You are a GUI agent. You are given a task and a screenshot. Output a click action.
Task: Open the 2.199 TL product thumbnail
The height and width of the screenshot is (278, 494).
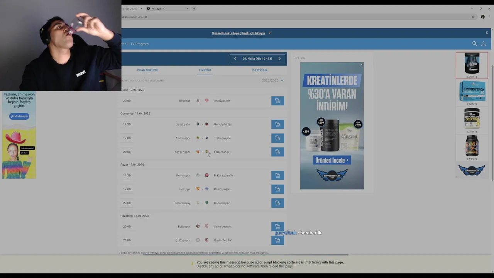[x=472, y=147]
